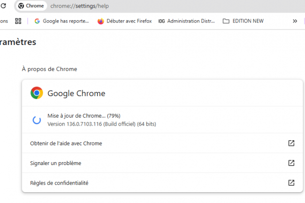Open external link icon for Chrome help
Viewport: 305px width, 203px height.
[291, 143]
